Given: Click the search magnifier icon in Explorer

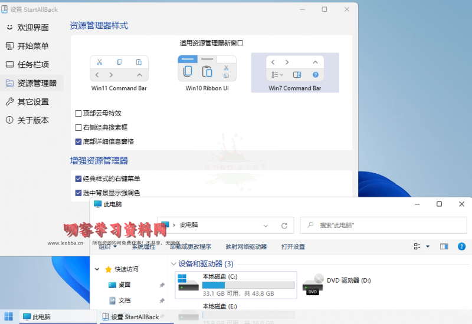Looking at the screenshot, I should (310, 225).
